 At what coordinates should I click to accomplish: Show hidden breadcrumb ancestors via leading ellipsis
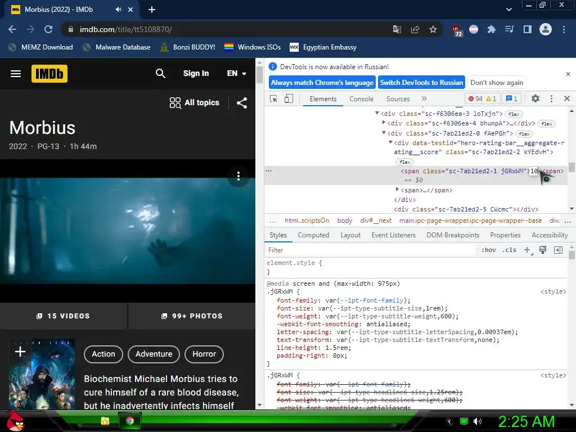point(273,221)
